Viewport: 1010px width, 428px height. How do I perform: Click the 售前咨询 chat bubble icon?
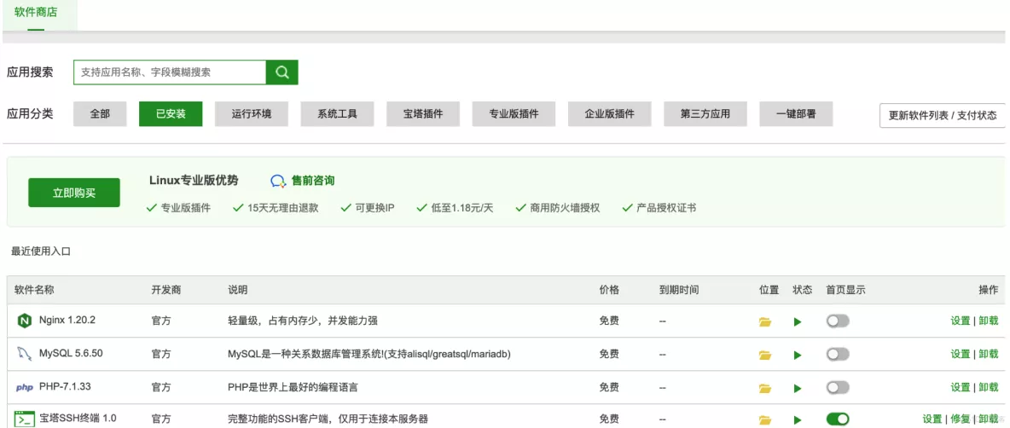click(x=277, y=182)
